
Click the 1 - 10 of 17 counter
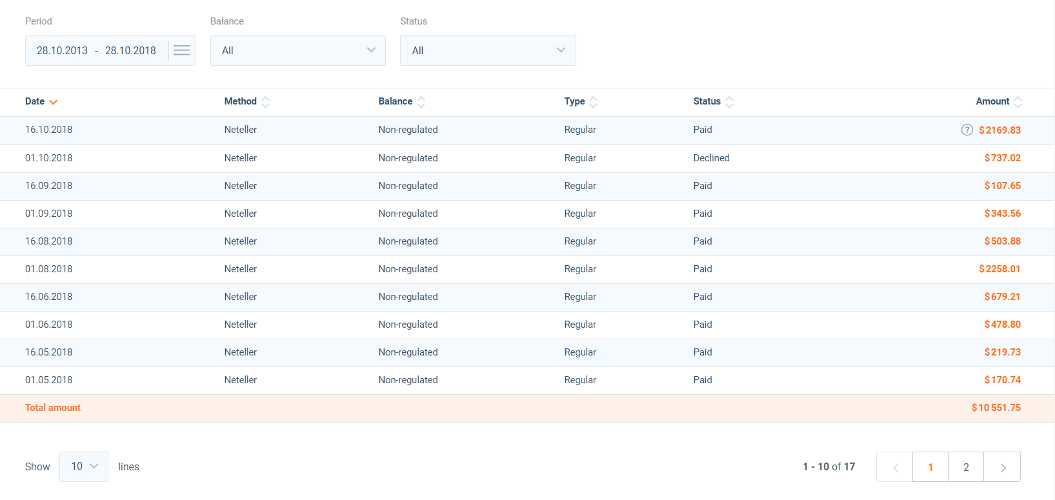click(x=829, y=466)
